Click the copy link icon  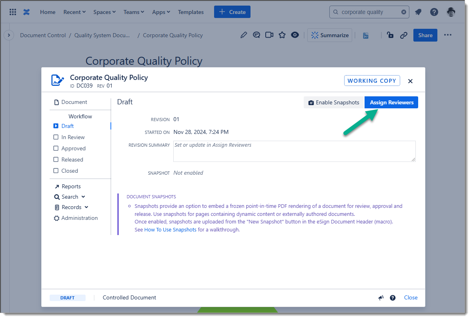point(404,35)
